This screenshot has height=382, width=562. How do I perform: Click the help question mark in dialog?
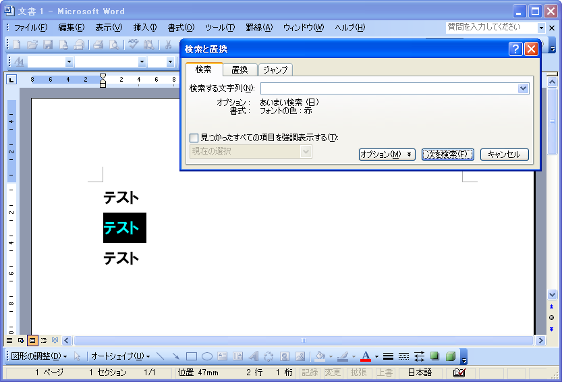515,49
